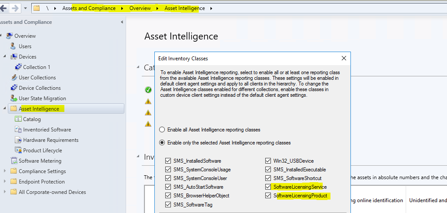
Task: Click the Product Lifecycle icon
Action: pos(18,150)
